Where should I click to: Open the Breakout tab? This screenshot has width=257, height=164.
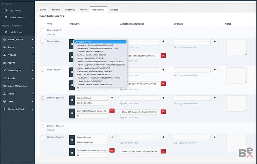click(70, 10)
